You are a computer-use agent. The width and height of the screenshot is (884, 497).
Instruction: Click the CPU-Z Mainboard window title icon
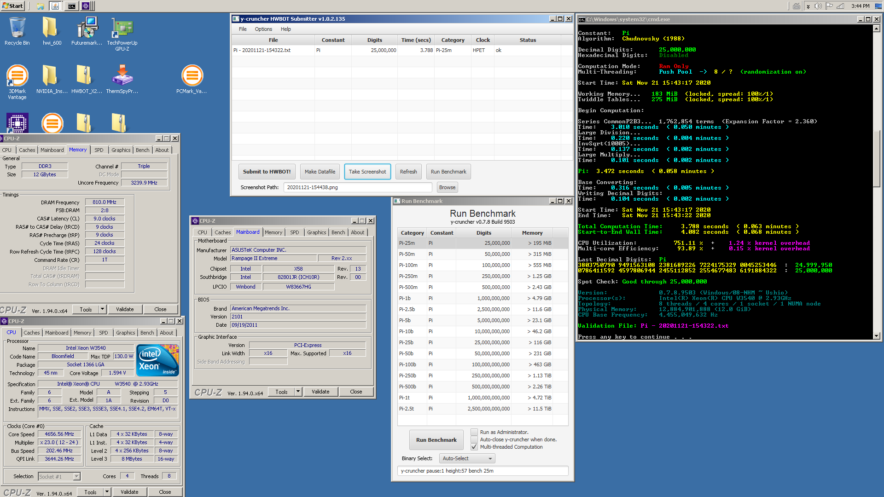tap(195, 221)
